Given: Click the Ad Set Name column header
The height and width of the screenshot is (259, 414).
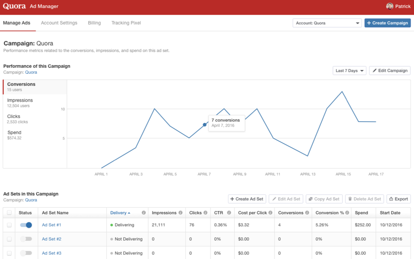Looking at the screenshot, I should 55,213.
